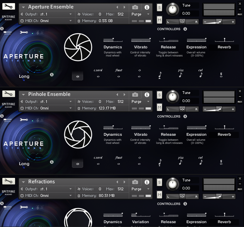The image size is (244, 227).
Task: Toggle selected Long articulation in Pinhole Ensemble
Action: (77, 164)
